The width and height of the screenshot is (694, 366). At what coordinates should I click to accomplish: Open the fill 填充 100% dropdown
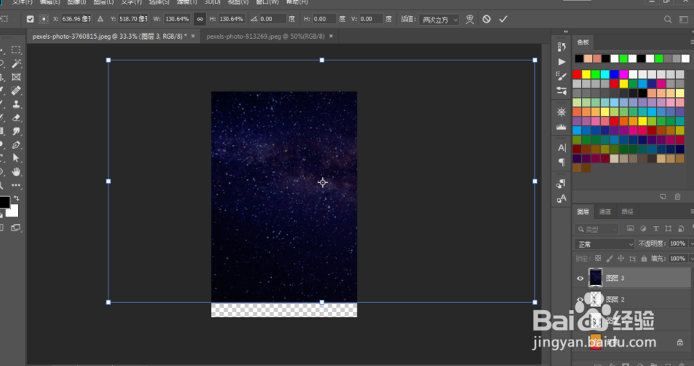point(692,259)
